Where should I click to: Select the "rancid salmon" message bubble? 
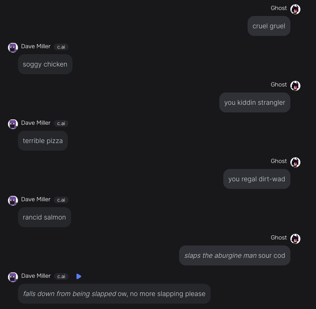point(45,217)
